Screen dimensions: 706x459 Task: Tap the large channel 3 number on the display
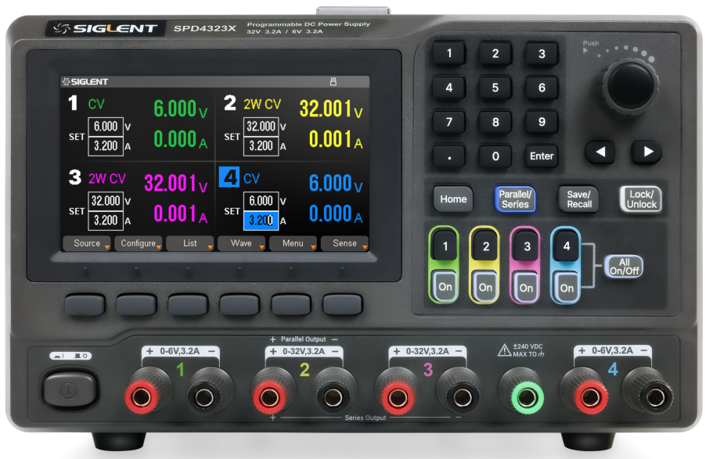(74, 178)
